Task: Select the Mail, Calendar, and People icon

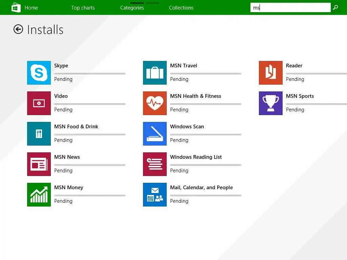Action: [155, 195]
